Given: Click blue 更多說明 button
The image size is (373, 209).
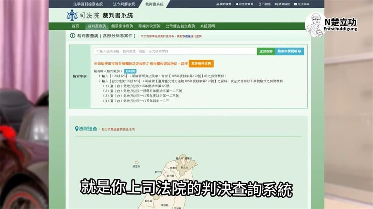Looking at the screenshot, I should tap(130, 71).
